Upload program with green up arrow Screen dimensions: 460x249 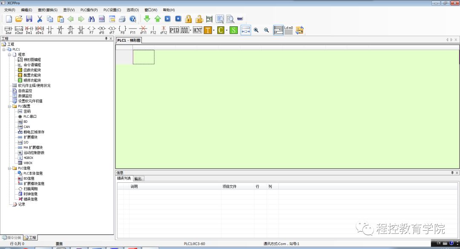[158, 19]
